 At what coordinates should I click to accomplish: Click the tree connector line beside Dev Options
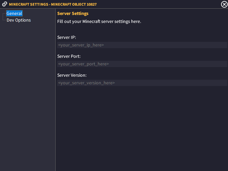coord(4,20)
